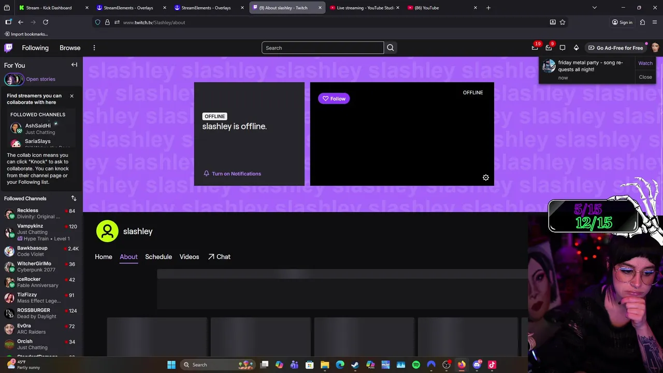The image size is (663, 373).
Task: Open Firefox hamburger application menu
Action: 655,22
